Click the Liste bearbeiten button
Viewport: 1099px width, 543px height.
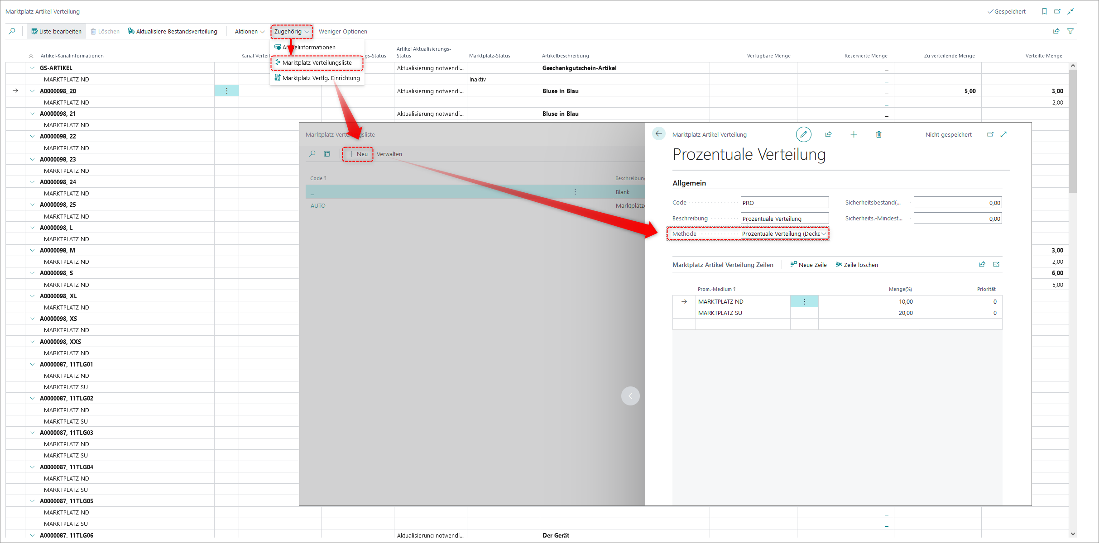coord(57,31)
